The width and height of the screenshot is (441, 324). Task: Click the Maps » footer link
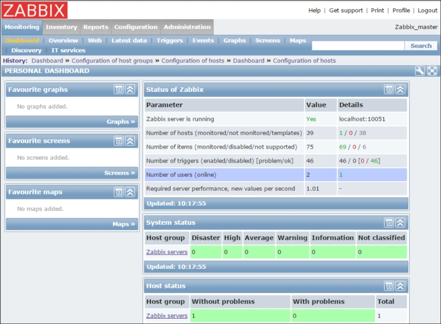pyautogui.click(x=124, y=224)
